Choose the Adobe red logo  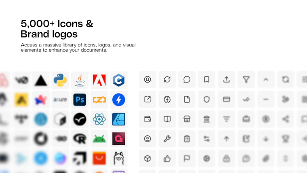coord(99,80)
